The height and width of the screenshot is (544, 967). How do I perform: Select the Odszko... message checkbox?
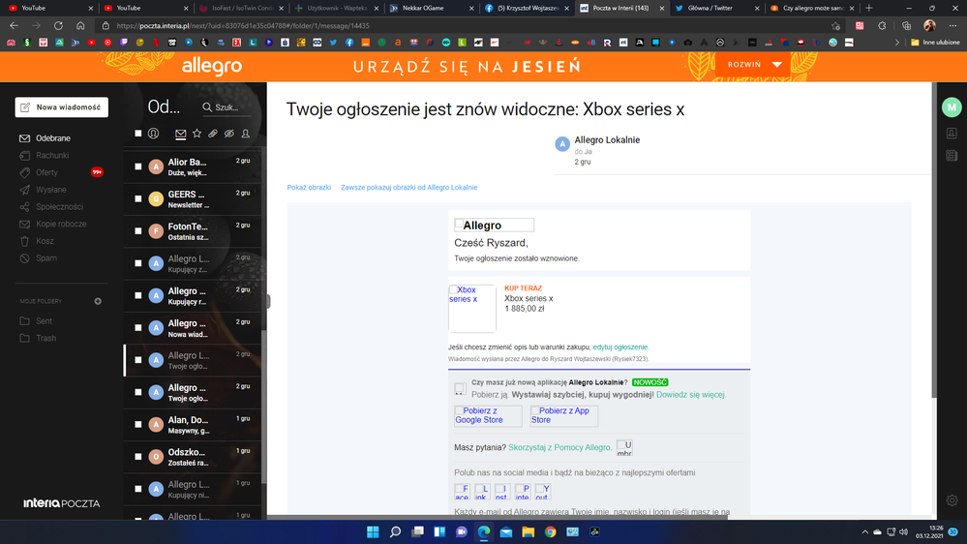[x=138, y=457]
